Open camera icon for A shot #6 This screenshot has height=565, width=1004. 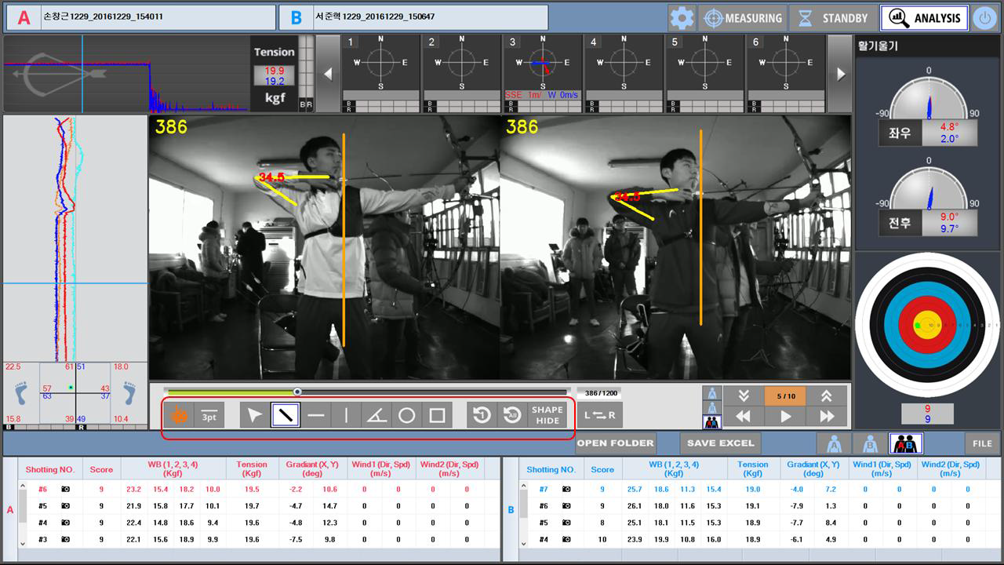click(x=65, y=489)
